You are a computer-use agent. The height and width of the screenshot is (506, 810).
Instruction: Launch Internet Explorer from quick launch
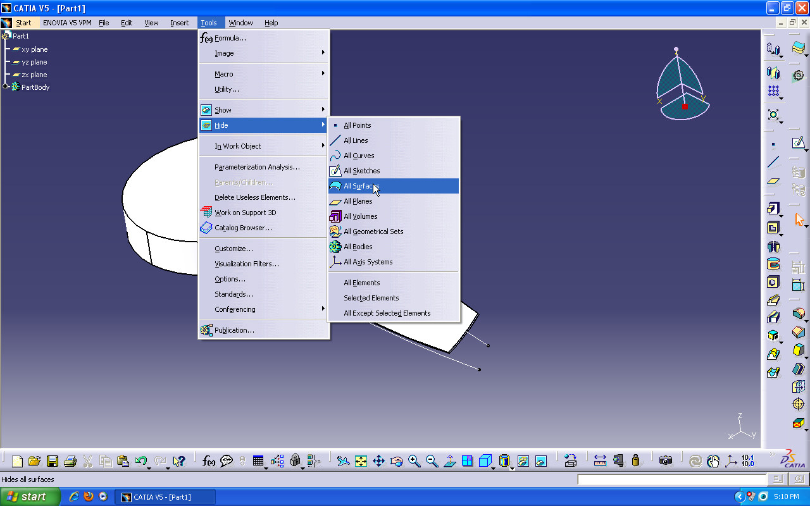click(74, 497)
